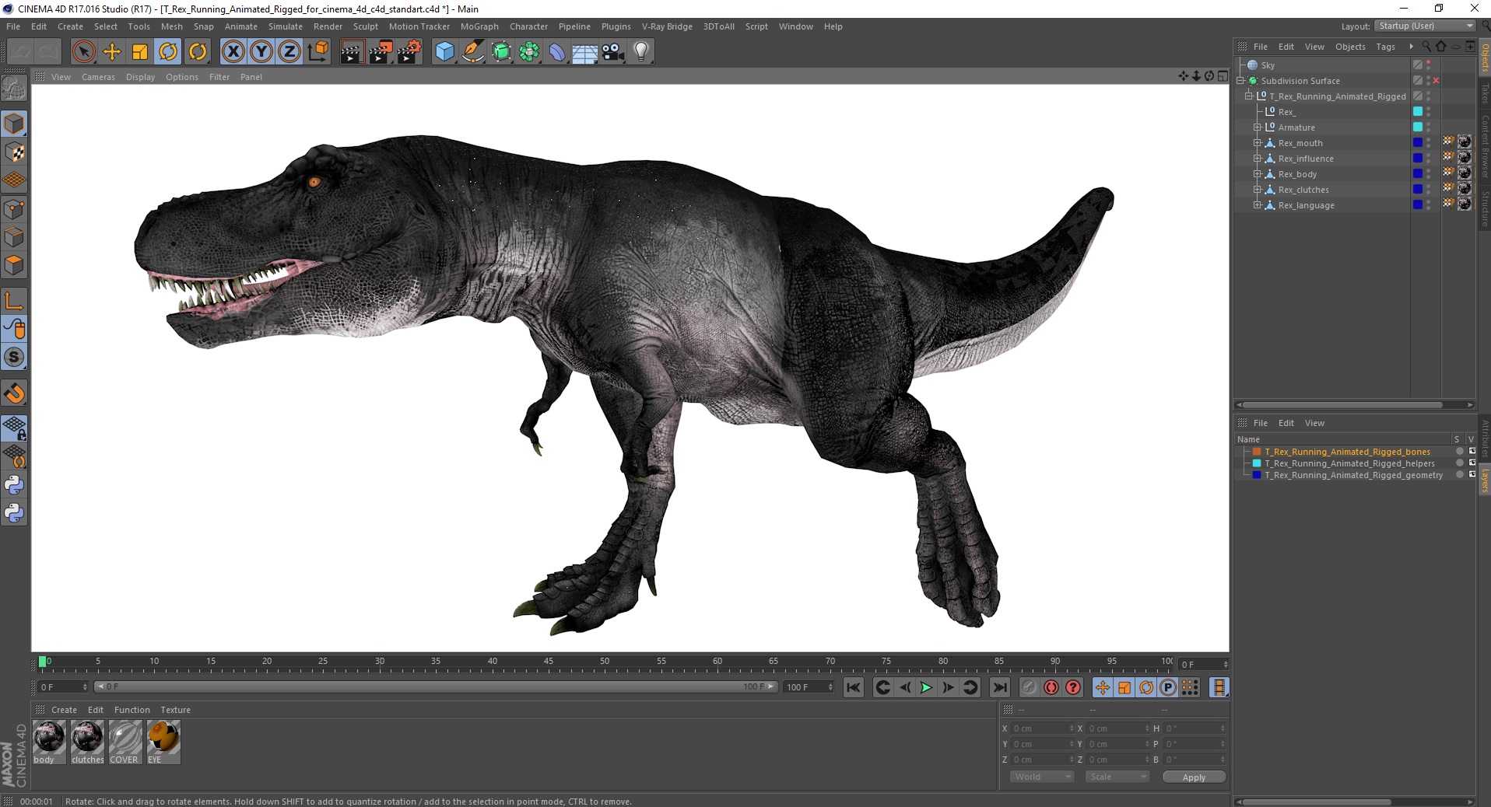Image resolution: width=1491 pixels, height=807 pixels.
Task: Select the T_Rex_Running_Animated_Rigged_helpers layer
Action: point(1349,463)
